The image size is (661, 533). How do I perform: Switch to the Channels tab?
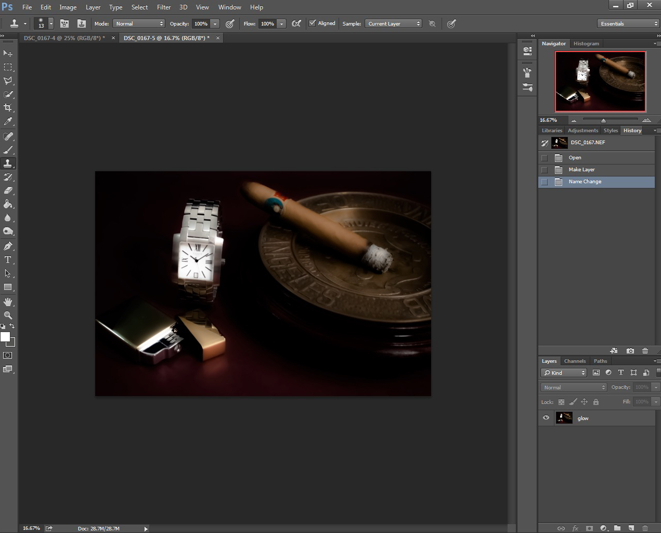point(575,361)
